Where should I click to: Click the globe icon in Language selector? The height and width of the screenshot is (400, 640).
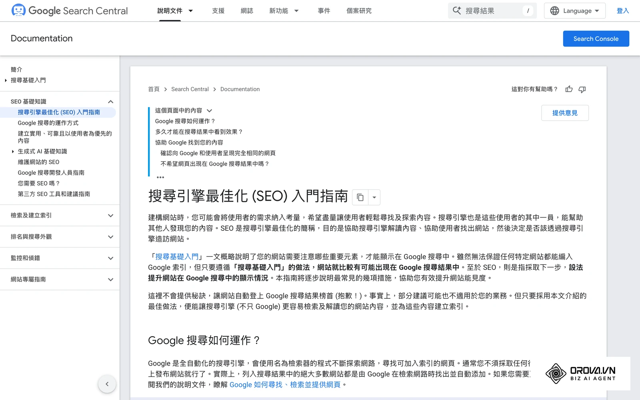tap(554, 11)
